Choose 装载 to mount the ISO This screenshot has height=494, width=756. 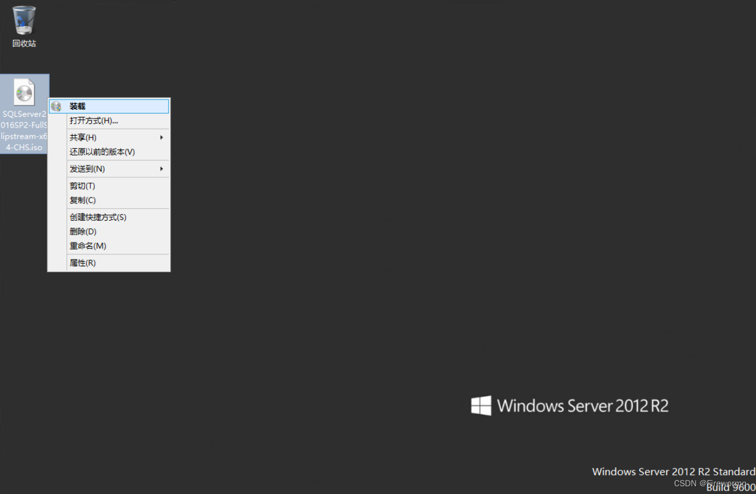(109, 106)
